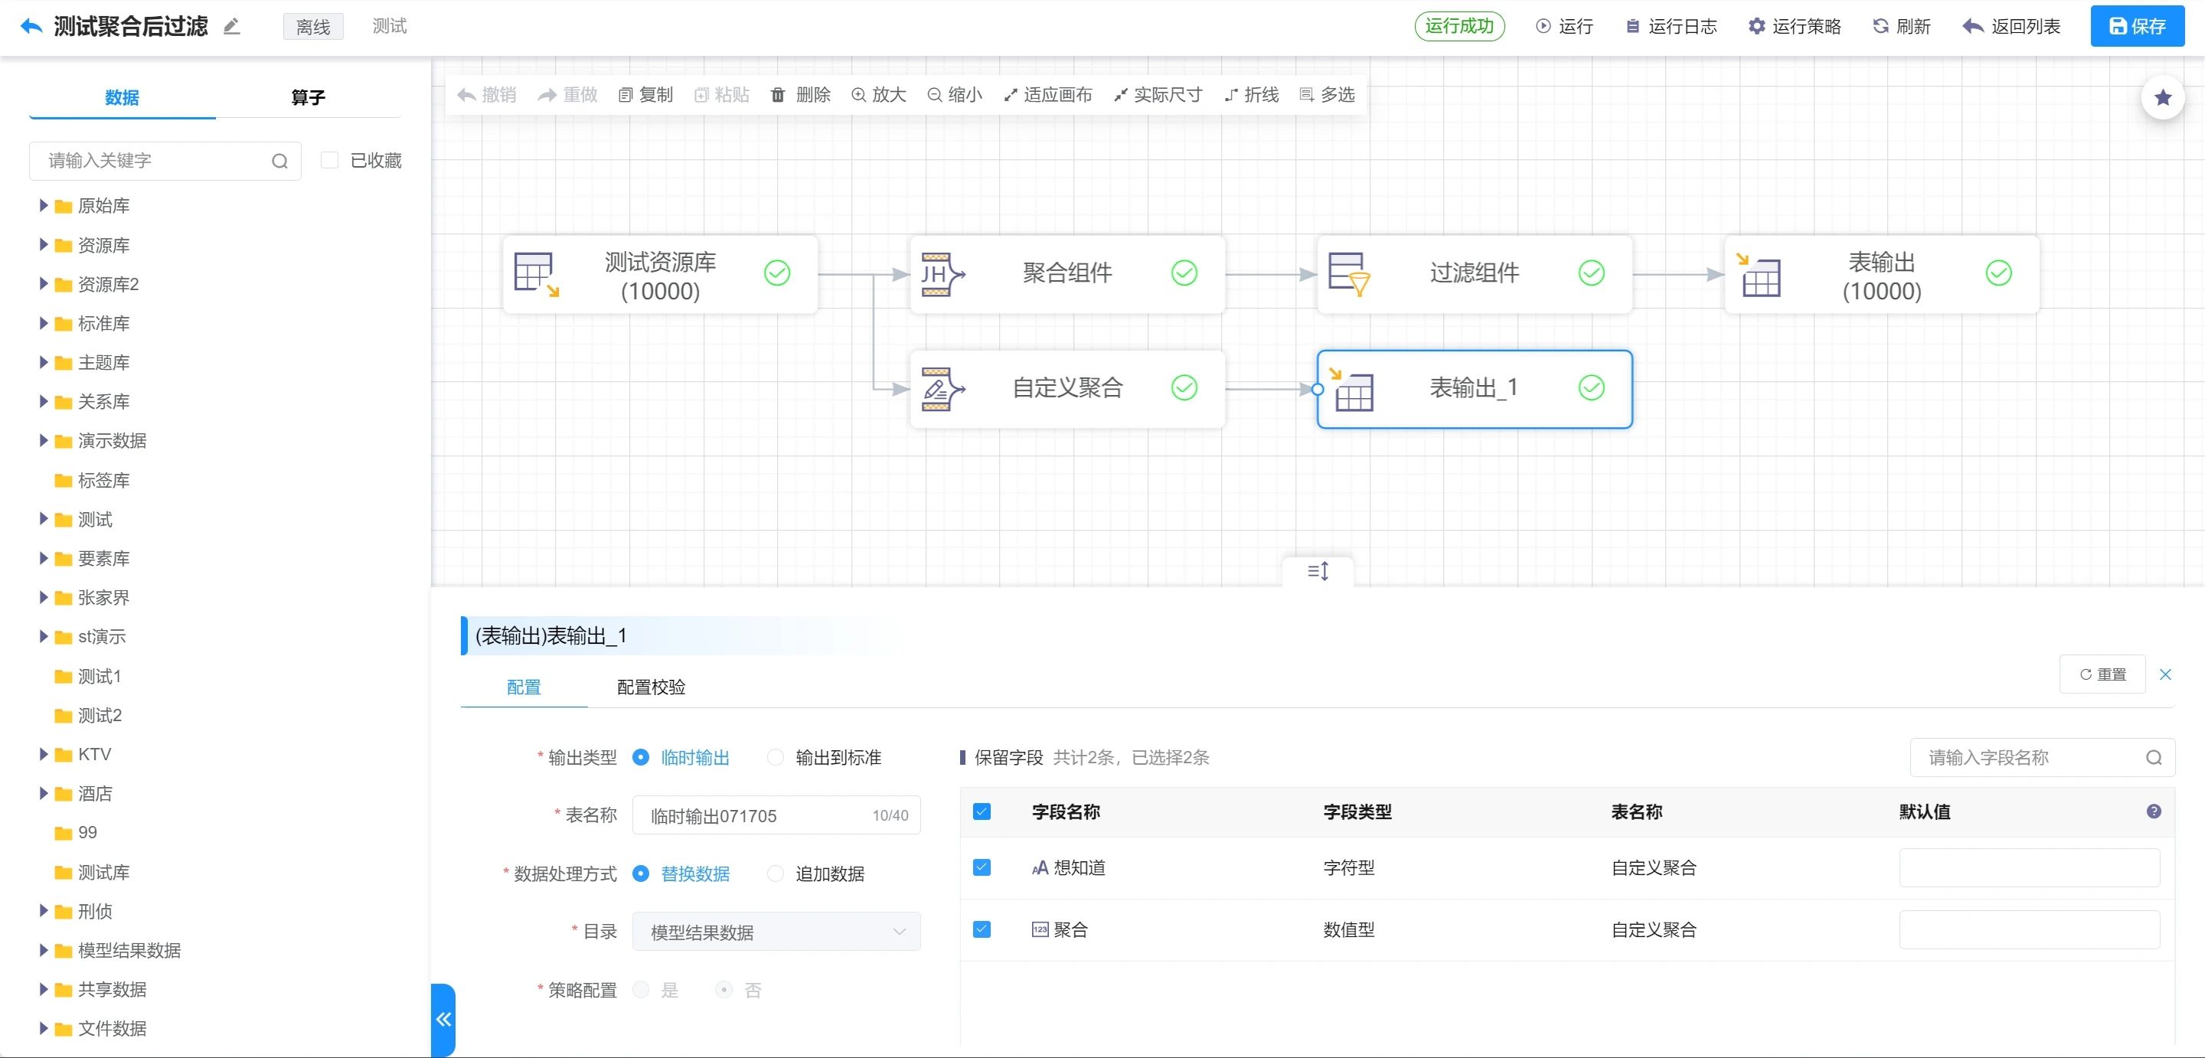
Task: Click the 运行 run button
Action: coord(1565,27)
